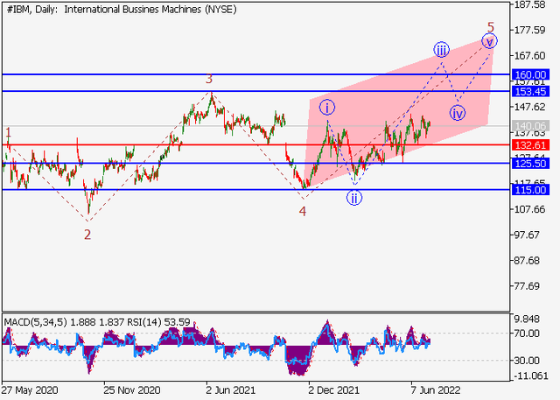Viewport: 560px width, 400px height.
Task: Click the 7 Jun 2022 date label
Action: [x=435, y=390]
